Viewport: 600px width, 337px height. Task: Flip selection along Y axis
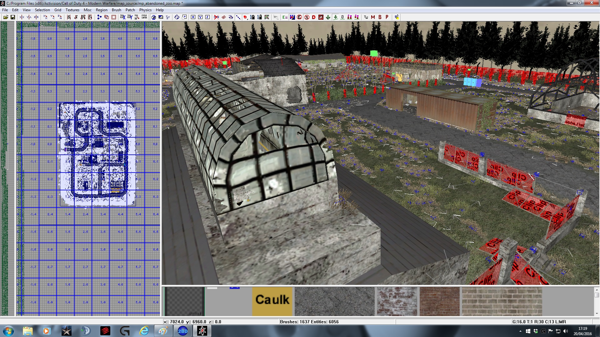coord(29,17)
